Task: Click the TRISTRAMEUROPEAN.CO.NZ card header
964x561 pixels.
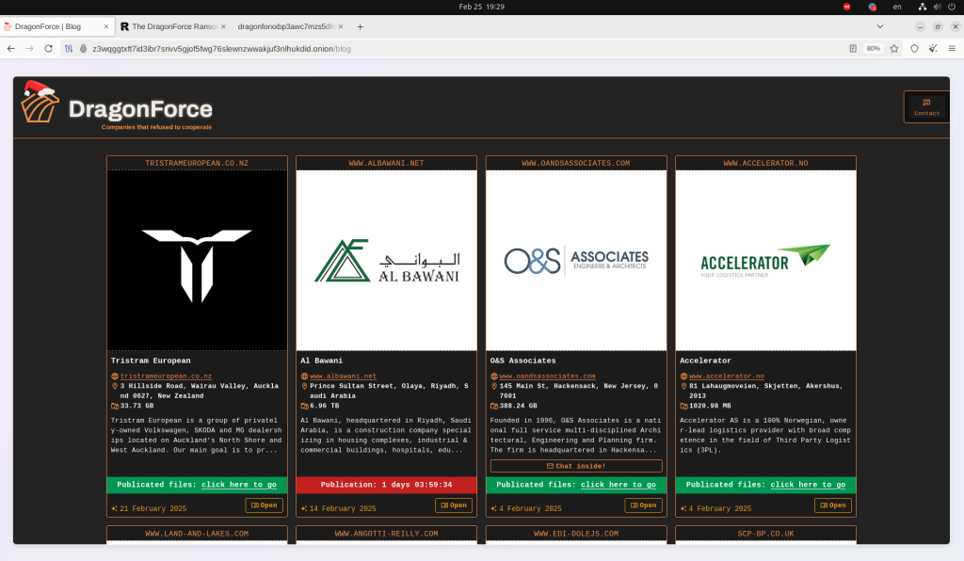Action: click(197, 163)
